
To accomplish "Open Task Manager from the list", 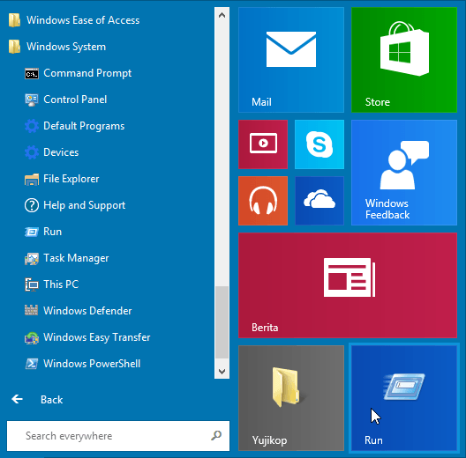I will pos(67,258).
